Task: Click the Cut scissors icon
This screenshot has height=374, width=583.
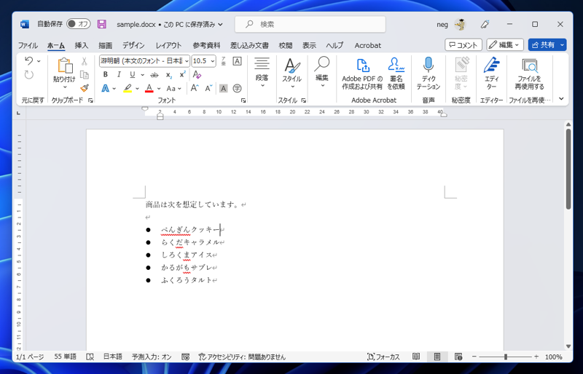Action: click(x=85, y=61)
